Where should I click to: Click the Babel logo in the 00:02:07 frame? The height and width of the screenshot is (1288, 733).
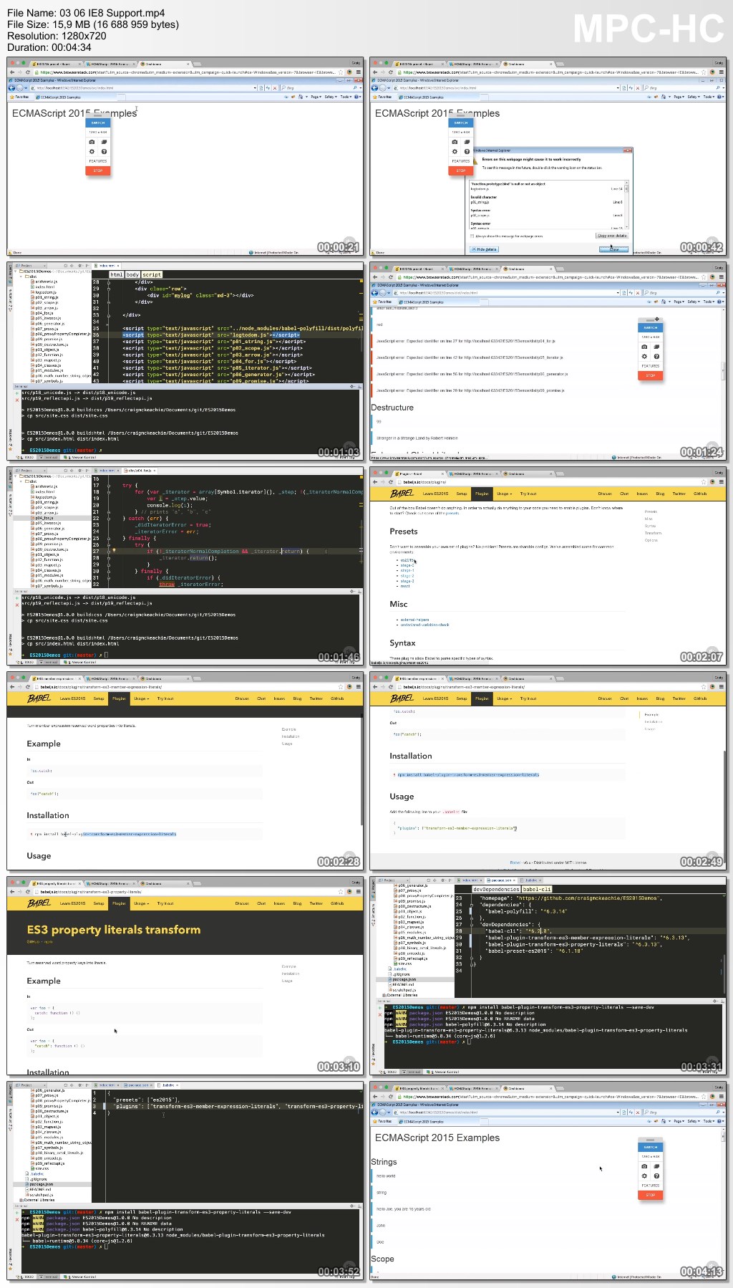pyautogui.click(x=402, y=494)
